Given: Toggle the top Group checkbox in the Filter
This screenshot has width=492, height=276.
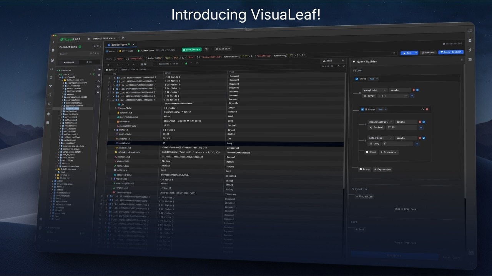Looking at the screenshot, I should pos(356,79).
